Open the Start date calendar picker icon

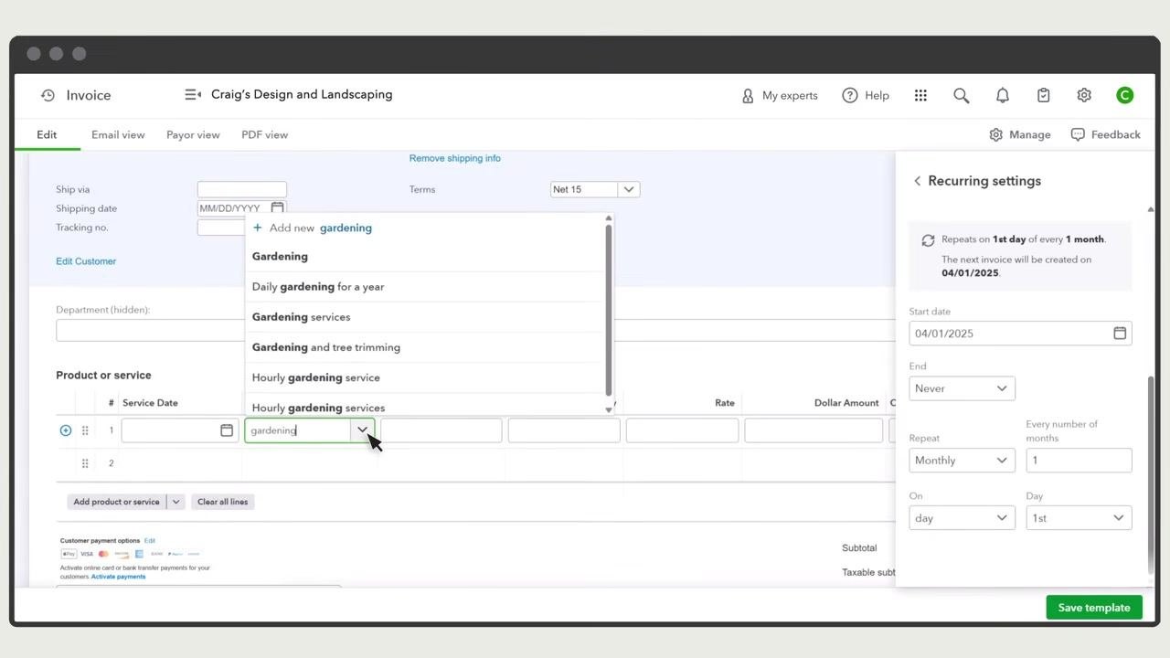point(1120,333)
